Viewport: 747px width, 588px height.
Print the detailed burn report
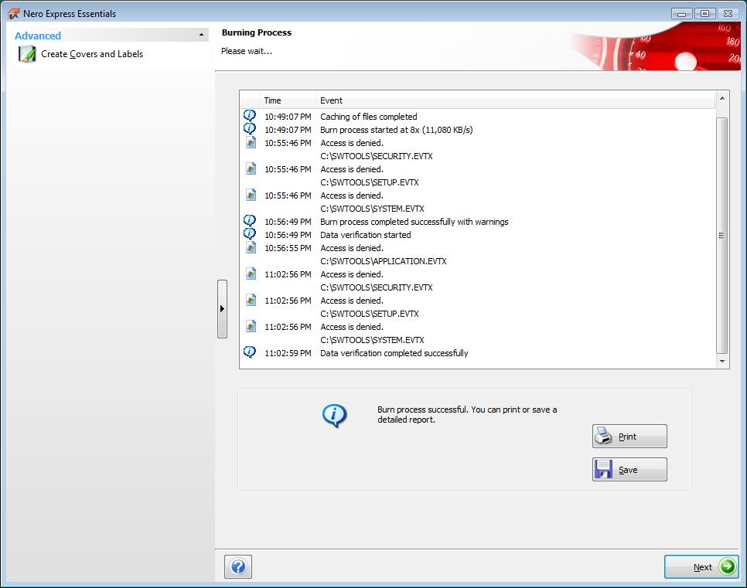pos(629,436)
